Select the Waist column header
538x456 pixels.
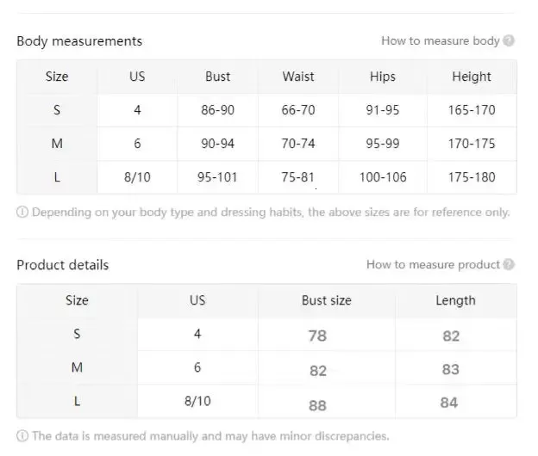pos(298,77)
